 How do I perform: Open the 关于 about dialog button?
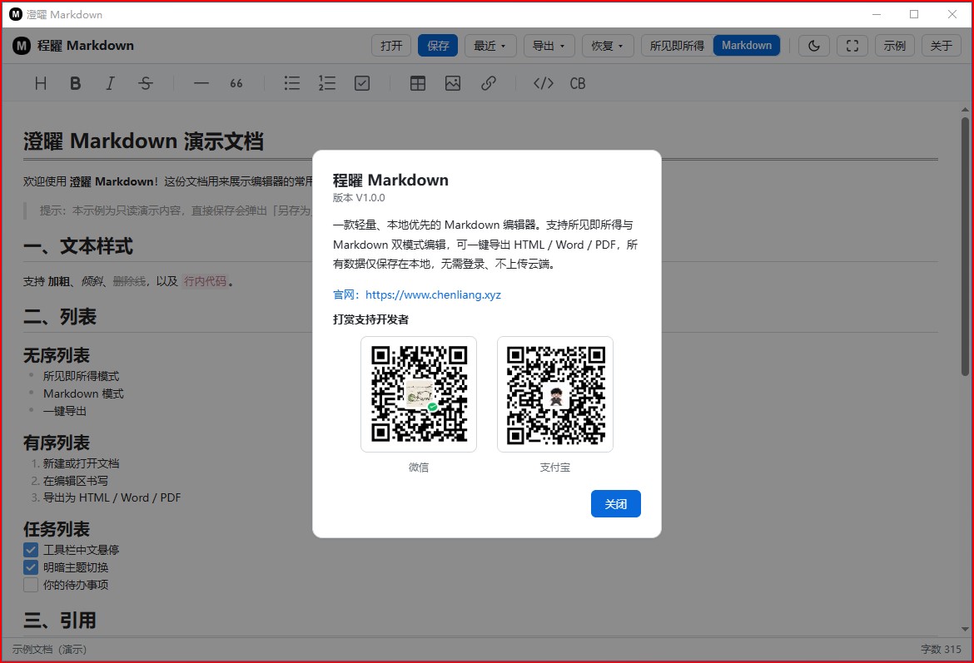tap(941, 45)
